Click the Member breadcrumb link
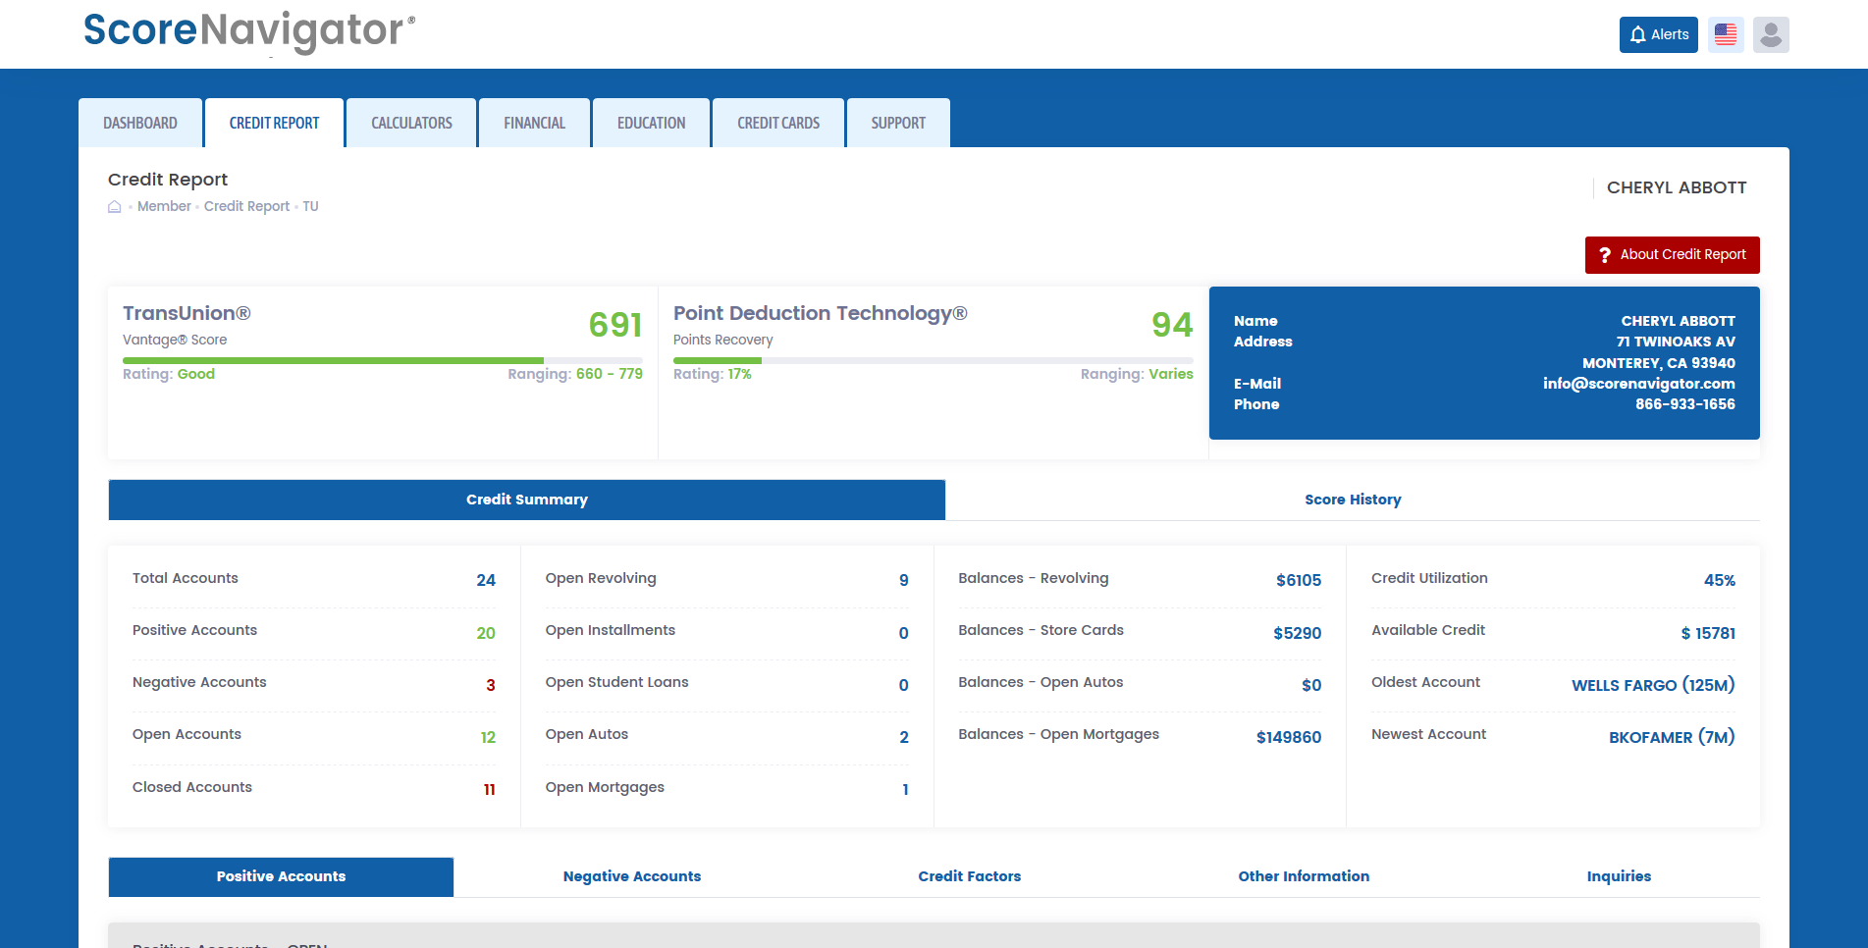 (164, 206)
